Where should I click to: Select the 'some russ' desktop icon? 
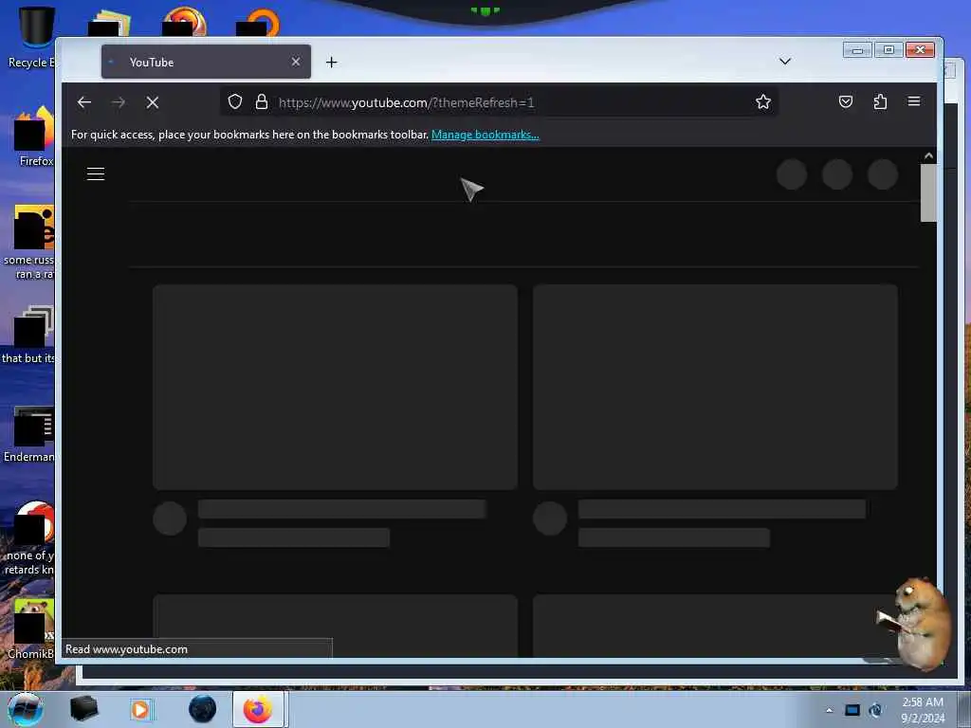pyautogui.click(x=28, y=243)
